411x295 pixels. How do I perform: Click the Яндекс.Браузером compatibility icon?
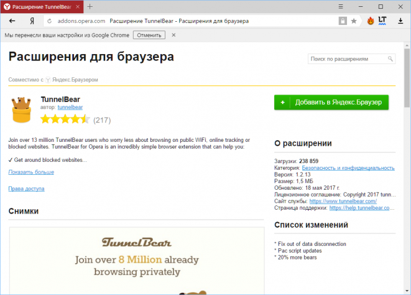tap(48, 80)
